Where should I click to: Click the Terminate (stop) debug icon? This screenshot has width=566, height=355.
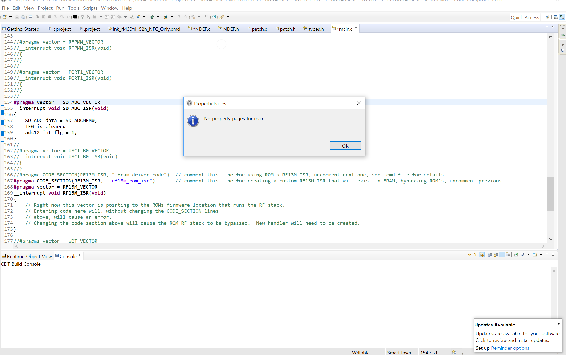(50, 17)
